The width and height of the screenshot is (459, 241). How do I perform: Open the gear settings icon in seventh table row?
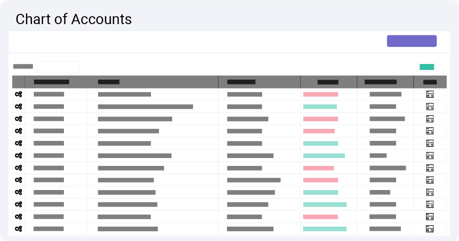pos(19,168)
